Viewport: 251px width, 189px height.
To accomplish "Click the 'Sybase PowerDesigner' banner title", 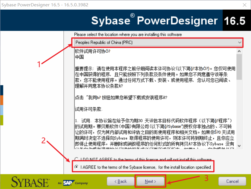I will click(x=154, y=21).
